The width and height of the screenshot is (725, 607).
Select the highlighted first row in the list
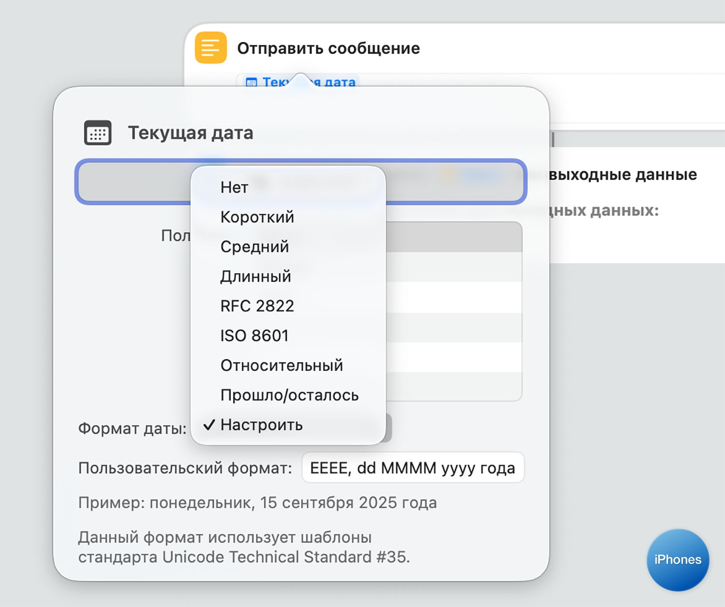coord(453,237)
